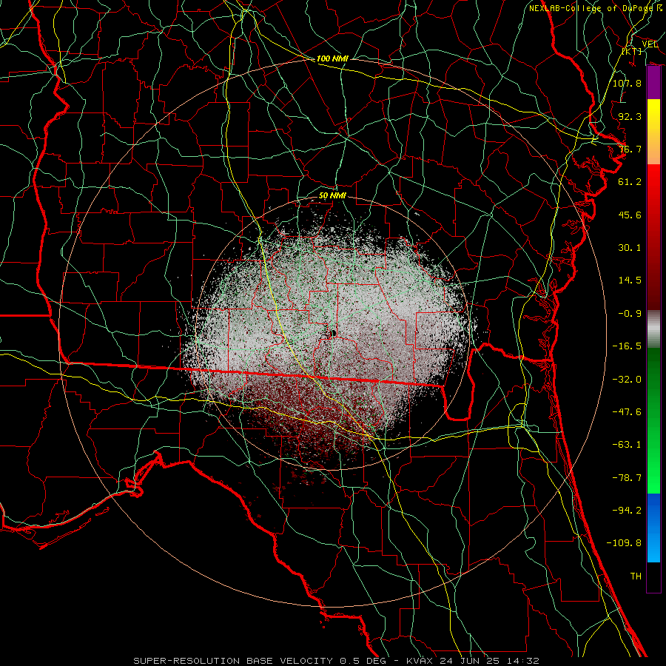Click the purple segment of velocity color bar
Viewport: 666px width, 666px height.
point(653,83)
